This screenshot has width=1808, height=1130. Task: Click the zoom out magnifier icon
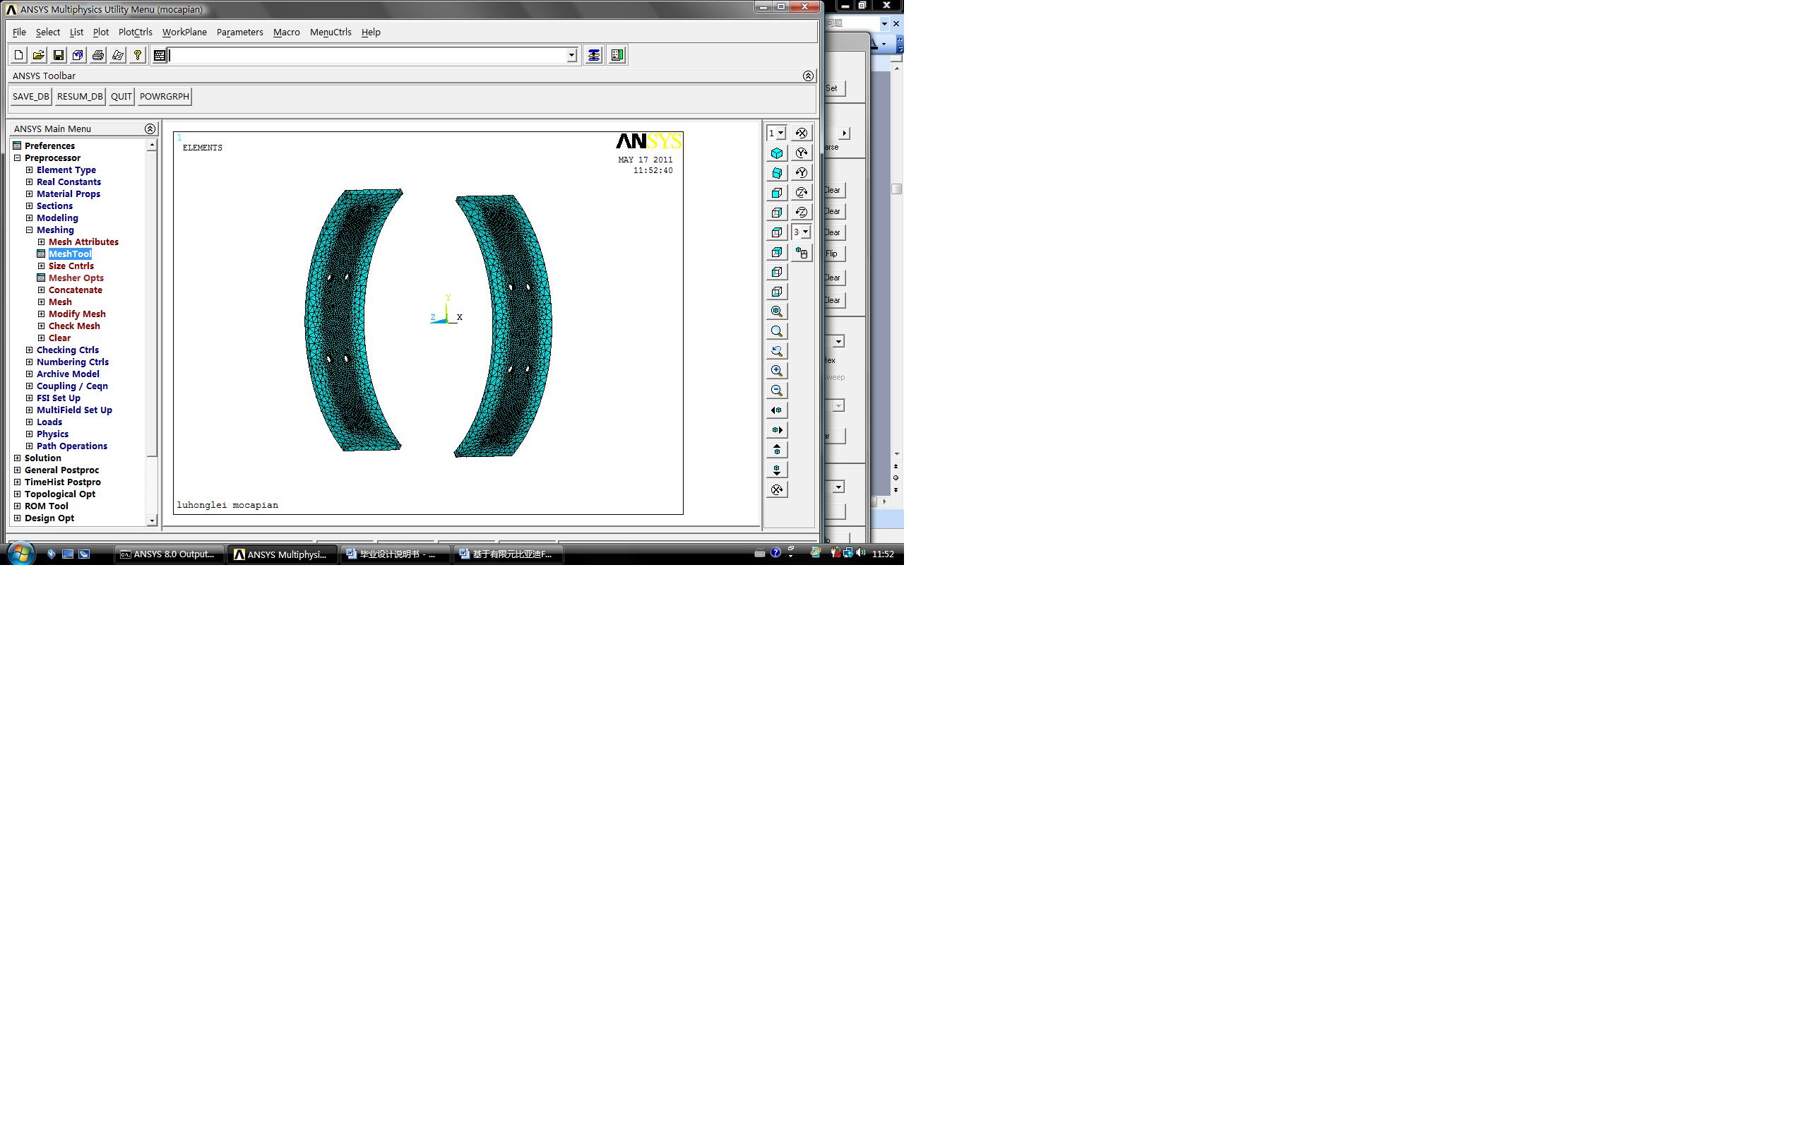point(777,391)
